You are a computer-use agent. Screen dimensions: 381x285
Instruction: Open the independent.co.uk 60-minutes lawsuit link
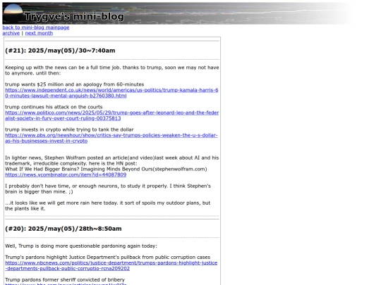pyautogui.click(x=111, y=93)
